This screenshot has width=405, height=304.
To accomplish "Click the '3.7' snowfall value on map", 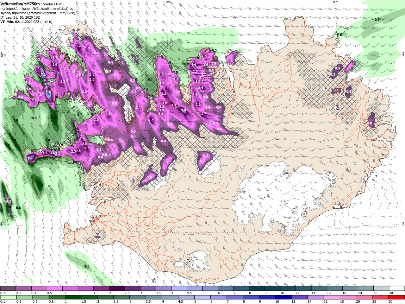I will click(204, 75).
